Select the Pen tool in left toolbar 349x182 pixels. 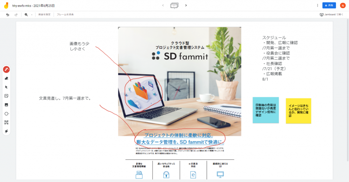tap(6, 69)
